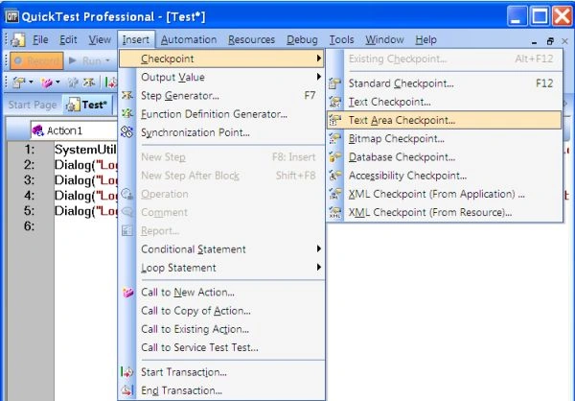Select Call to Service Test Test

point(221,347)
